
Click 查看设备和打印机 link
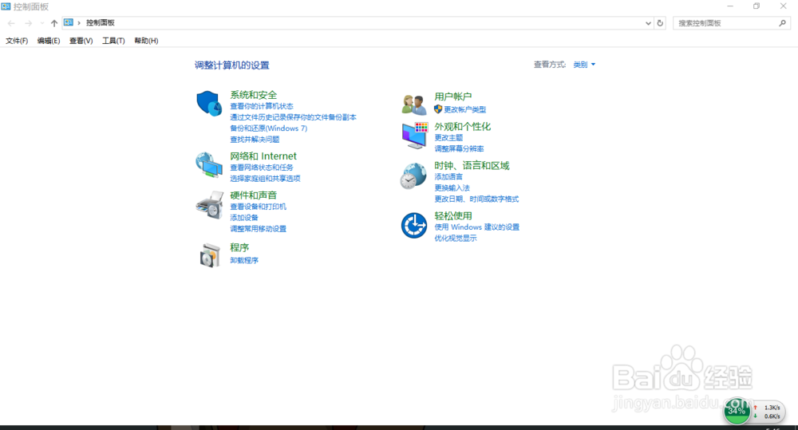tap(258, 207)
